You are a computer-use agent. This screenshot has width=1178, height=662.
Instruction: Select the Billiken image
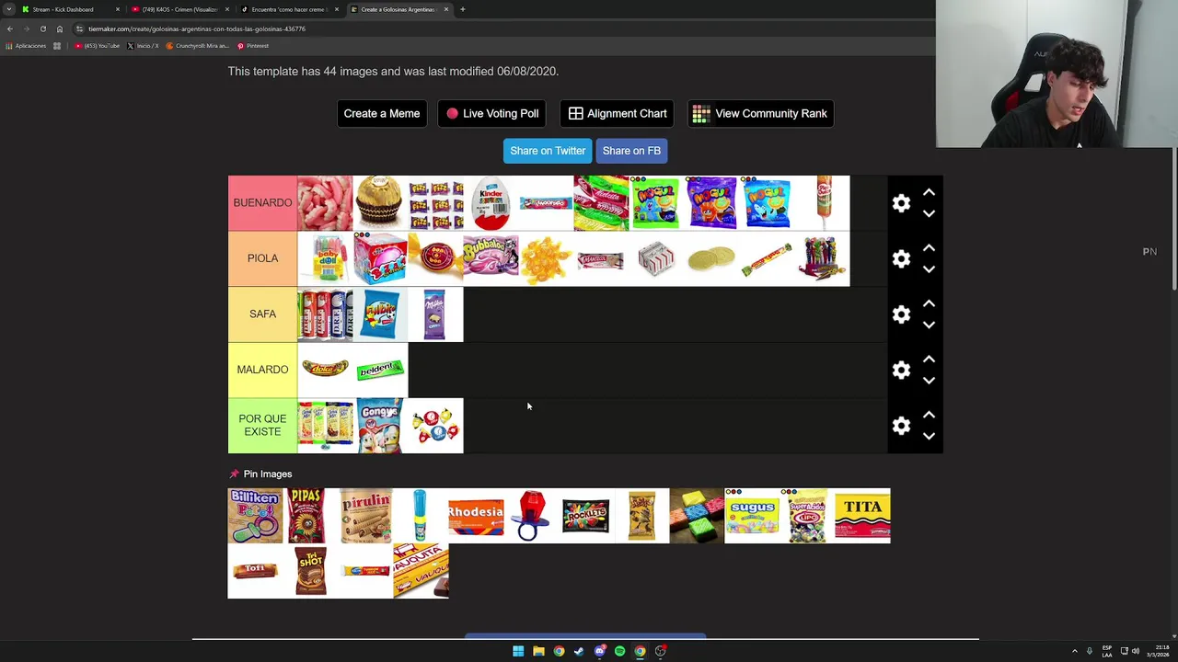click(255, 516)
